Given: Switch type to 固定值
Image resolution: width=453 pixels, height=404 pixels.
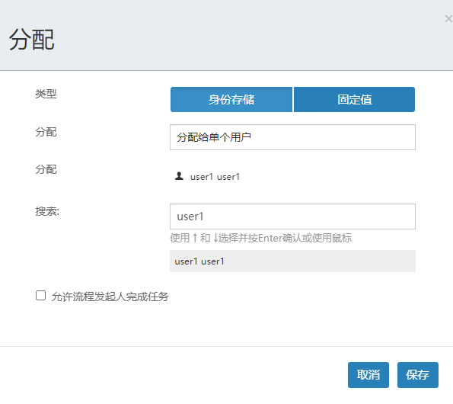Looking at the screenshot, I should [x=354, y=100].
